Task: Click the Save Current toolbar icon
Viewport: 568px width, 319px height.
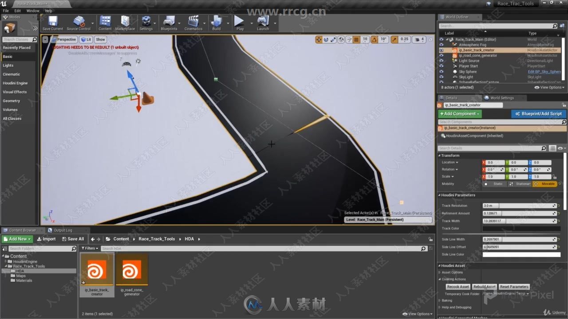Action: tap(53, 23)
